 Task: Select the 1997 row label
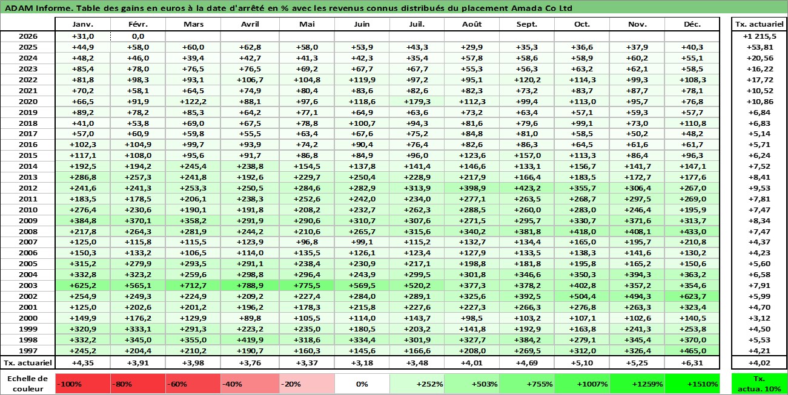coord(28,351)
